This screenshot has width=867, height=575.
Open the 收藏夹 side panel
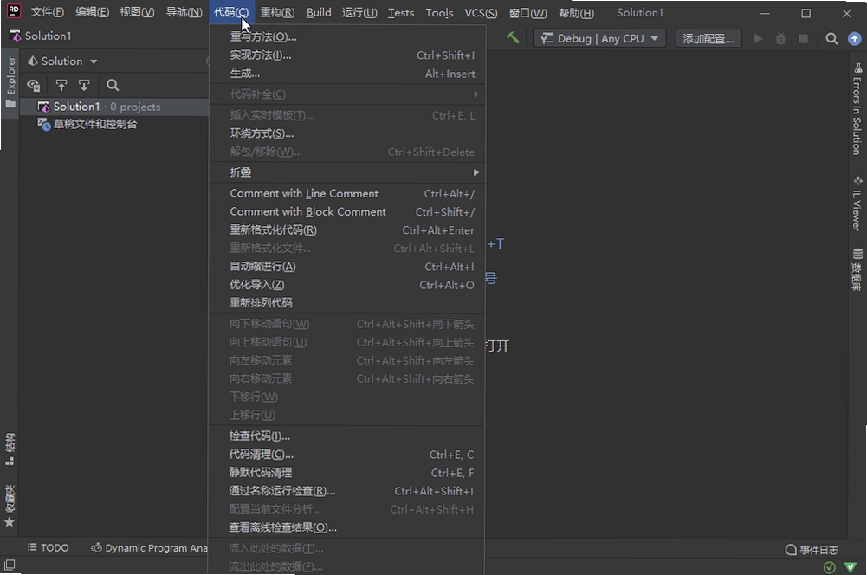(x=10, y=506)
